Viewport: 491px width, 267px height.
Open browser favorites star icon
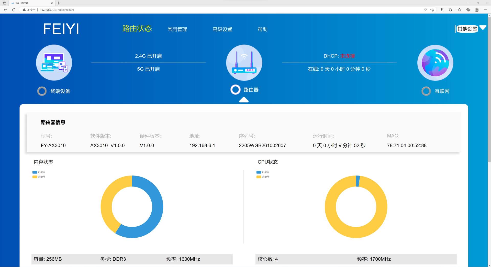click(x=459, y=10)
